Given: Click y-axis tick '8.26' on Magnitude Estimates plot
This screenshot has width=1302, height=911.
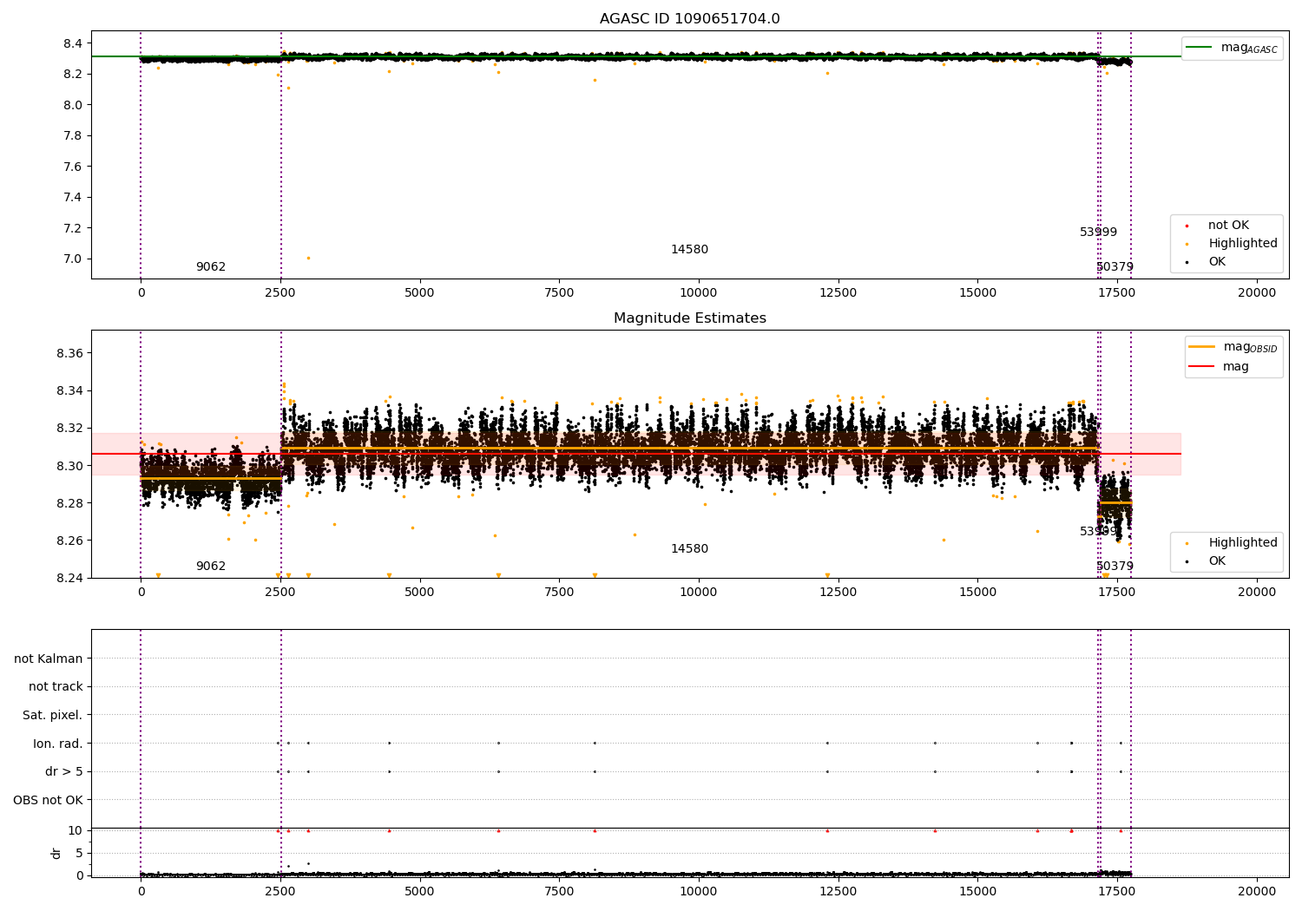Looking at the screenshot, I should (69, 541).
